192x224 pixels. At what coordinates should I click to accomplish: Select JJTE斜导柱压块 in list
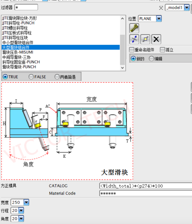[61, 37]
